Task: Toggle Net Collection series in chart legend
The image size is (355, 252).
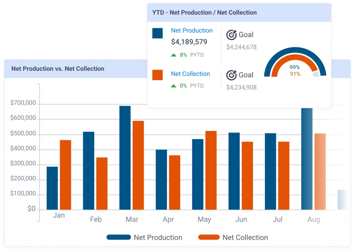Action: 233,237
